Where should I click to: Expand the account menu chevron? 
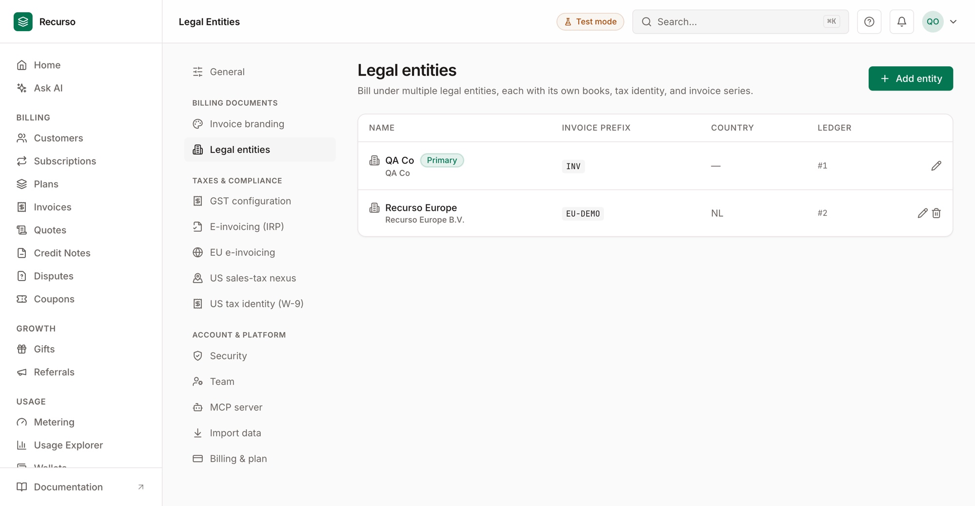click(x=954, y=21)
